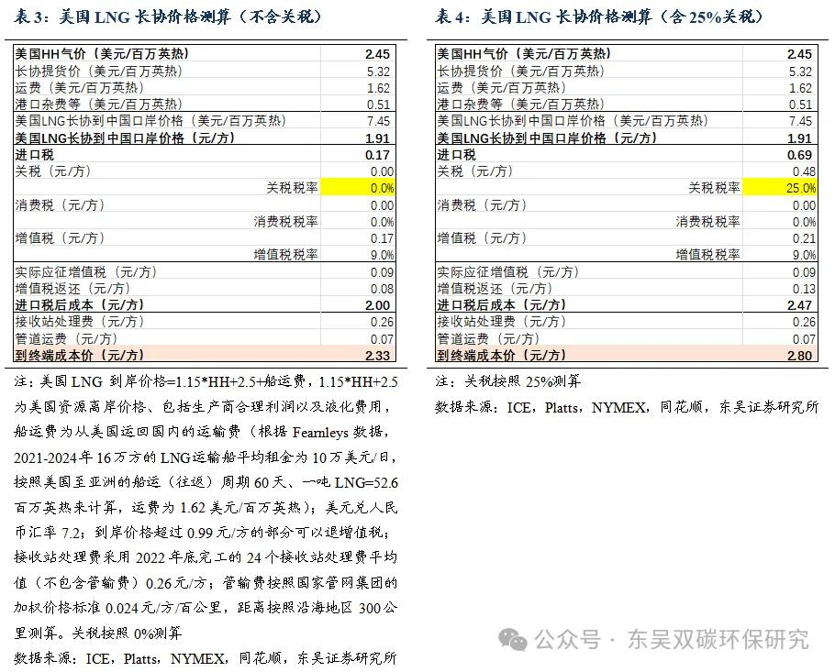Click the 1.62 freight value in Table 3
Viewport: 835px width, 672px height.
(x=378, y=88)
